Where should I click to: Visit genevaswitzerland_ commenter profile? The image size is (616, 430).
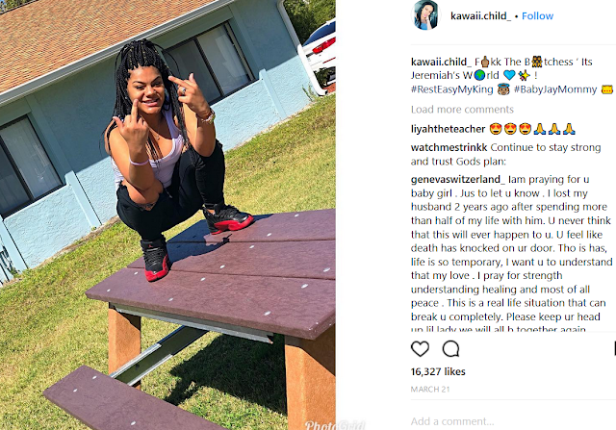(x=458, y=180)
